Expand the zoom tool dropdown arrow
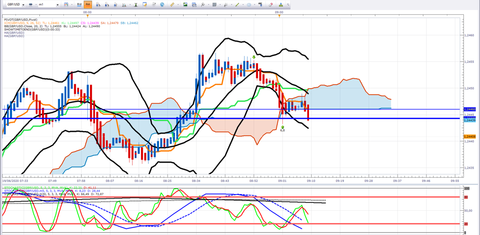 click(130, 5)
